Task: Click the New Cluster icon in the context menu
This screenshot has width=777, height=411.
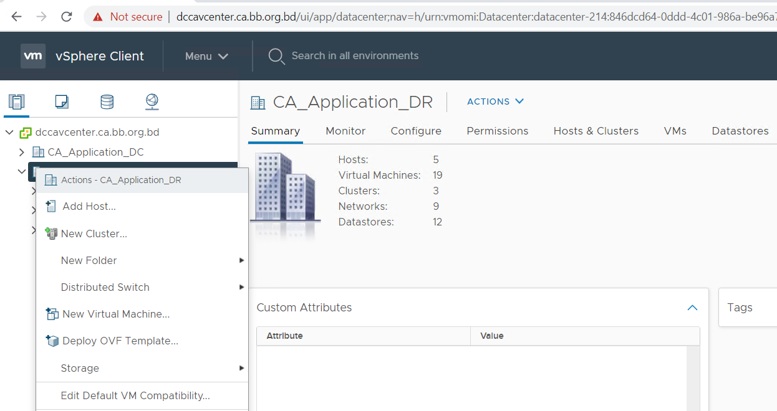Action: [51, 234]
